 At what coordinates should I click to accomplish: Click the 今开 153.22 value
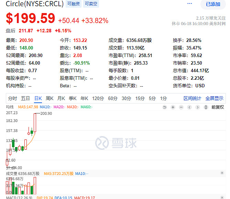tap(80, 40)
